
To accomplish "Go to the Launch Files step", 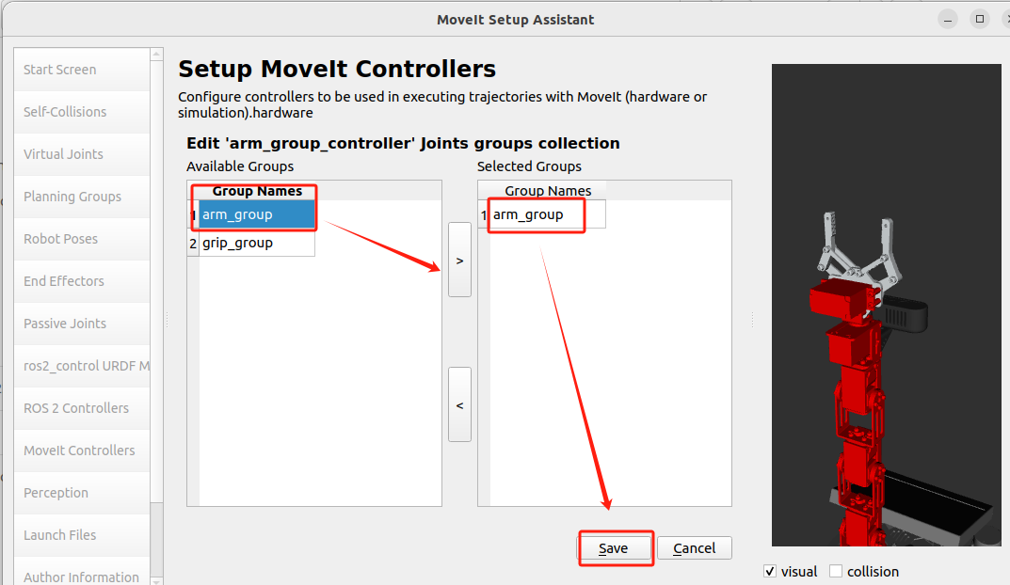I will click(82, 535).
